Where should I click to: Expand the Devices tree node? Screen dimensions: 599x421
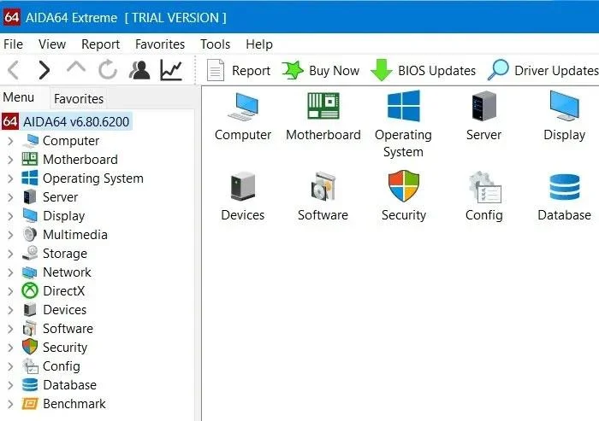pyautogui.click(x=10, y=310)
